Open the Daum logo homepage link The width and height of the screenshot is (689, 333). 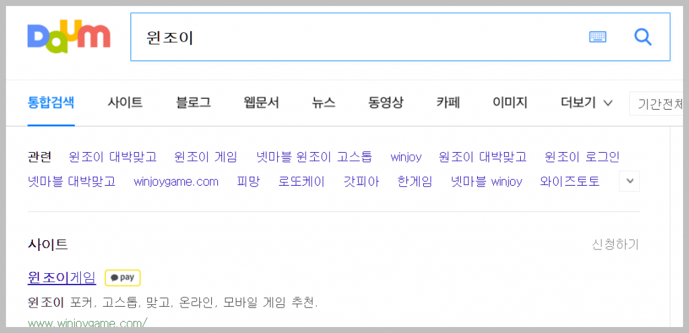(69, 38)
